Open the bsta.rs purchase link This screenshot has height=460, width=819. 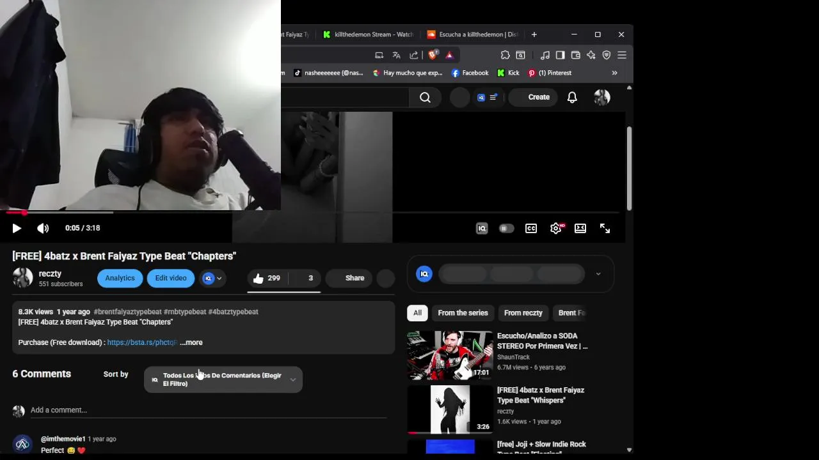coord(142,342)
